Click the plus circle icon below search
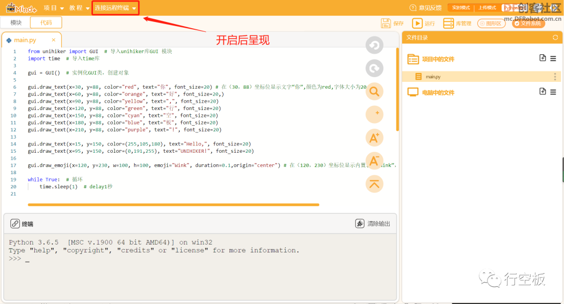The width and height of the screenshot is (564, 304). (x=374, y=114)
